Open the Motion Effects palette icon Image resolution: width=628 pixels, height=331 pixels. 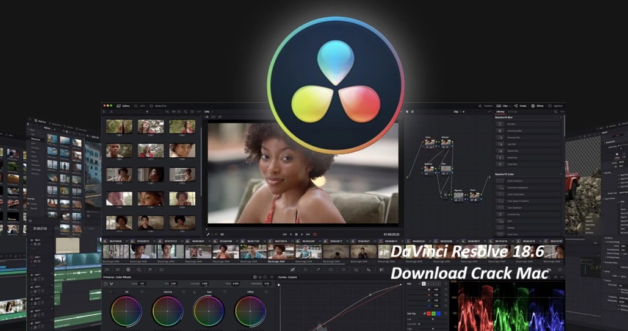point(161,270)
